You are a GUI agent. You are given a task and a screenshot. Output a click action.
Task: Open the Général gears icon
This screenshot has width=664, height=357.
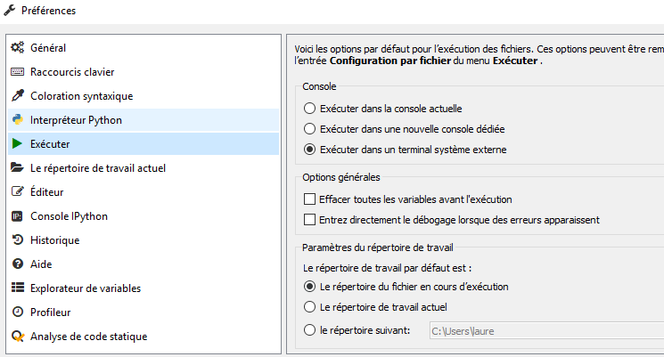click(x=17, y=47)
